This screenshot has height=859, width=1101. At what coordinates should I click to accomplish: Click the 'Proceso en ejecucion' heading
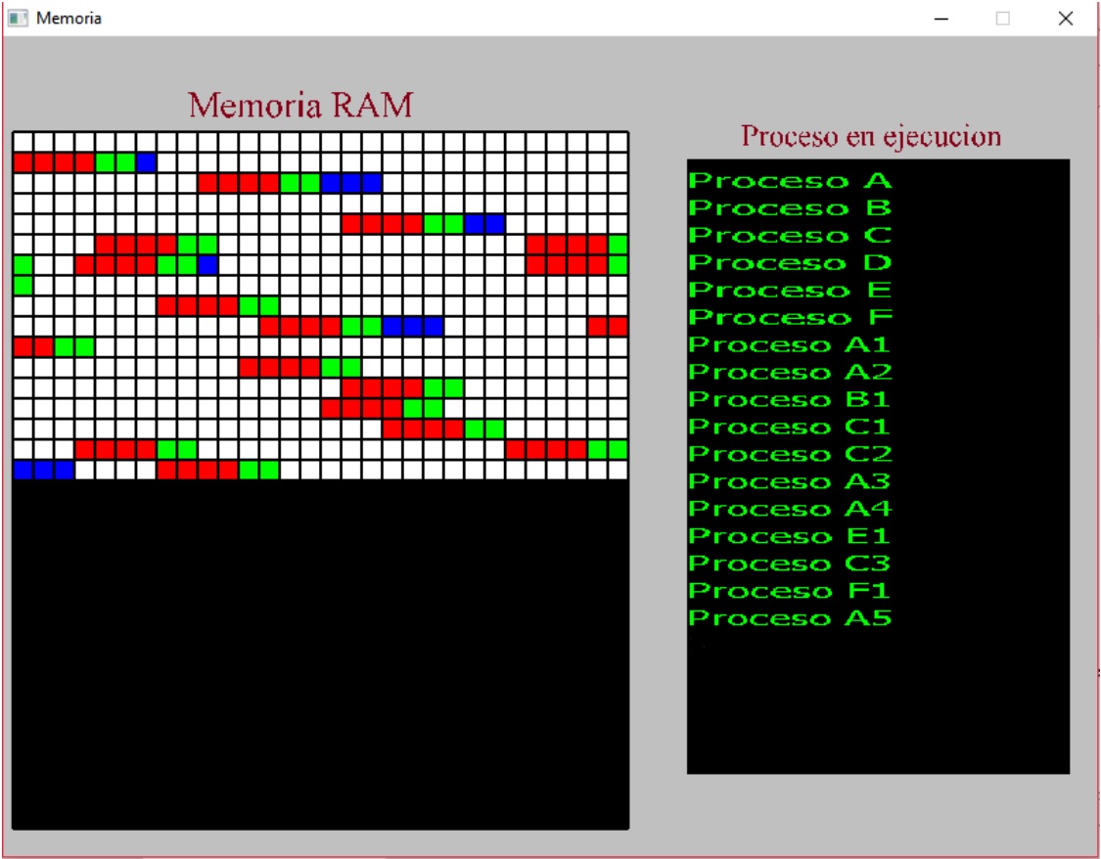point(871,135)
